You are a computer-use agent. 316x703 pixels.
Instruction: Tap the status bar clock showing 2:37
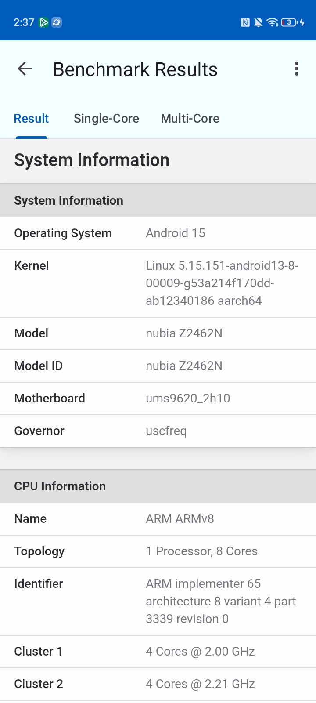pos(24,22)
